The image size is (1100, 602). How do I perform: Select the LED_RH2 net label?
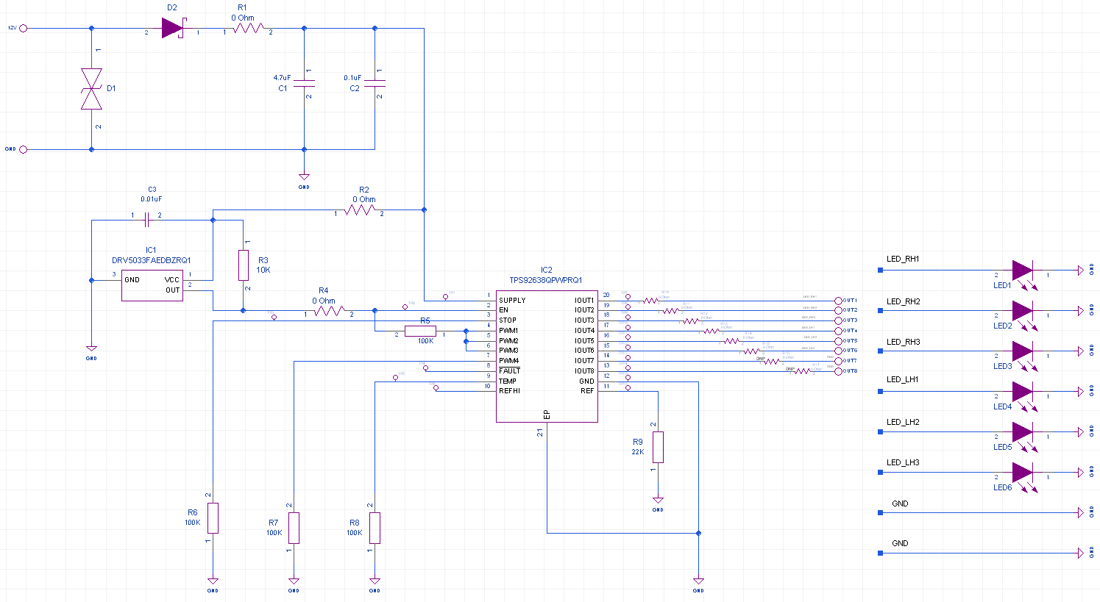[x=904, y=301]
